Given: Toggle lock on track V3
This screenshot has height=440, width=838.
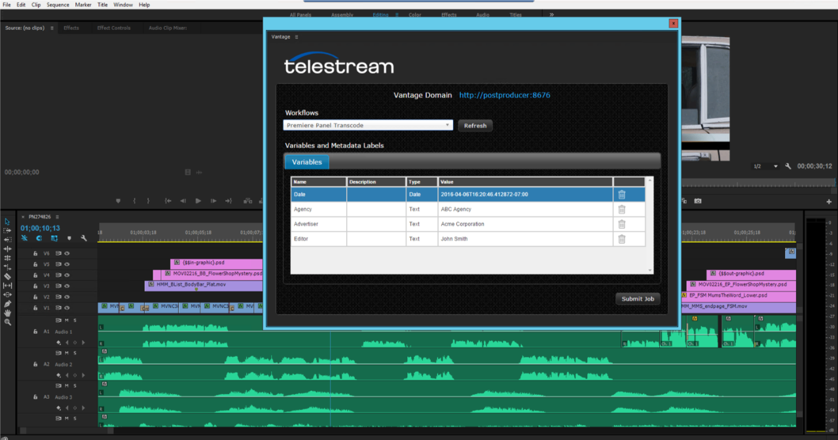Looking at the screenshot, I should point(36,286).
